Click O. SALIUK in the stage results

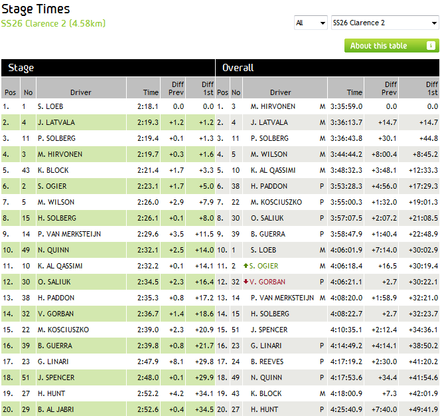point(54,282)
